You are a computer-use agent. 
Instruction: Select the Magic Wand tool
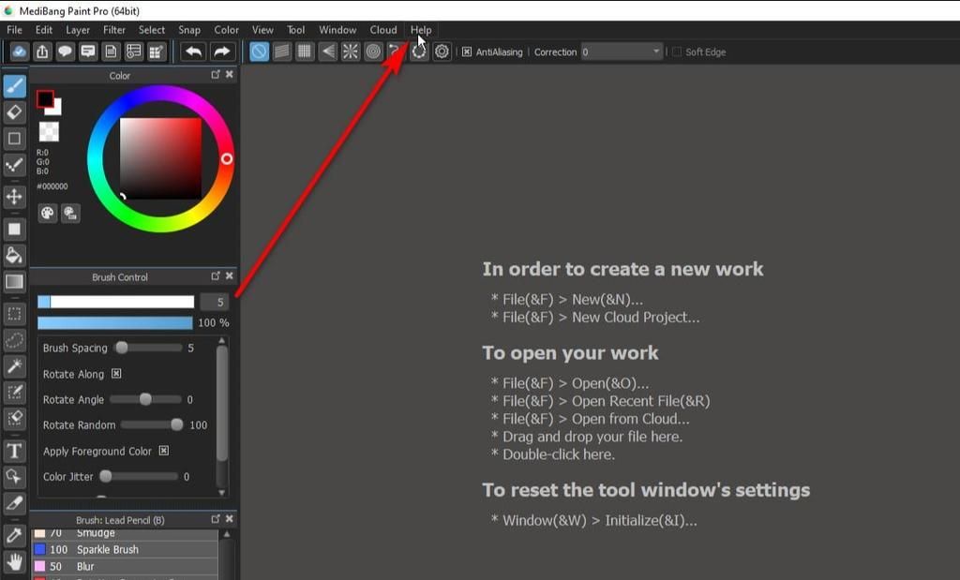coord(15,366)
